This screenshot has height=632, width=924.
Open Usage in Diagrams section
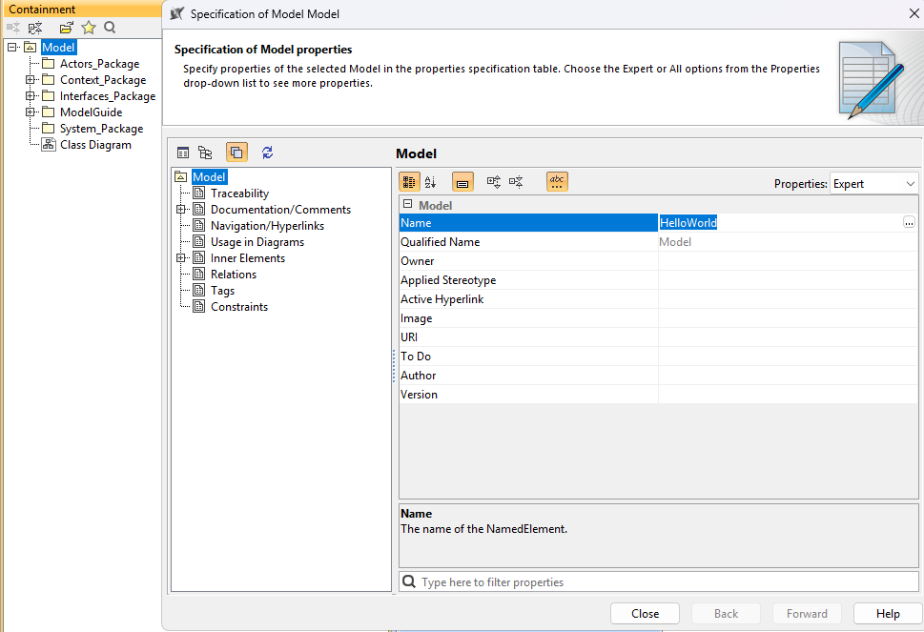tap(257, 242)
